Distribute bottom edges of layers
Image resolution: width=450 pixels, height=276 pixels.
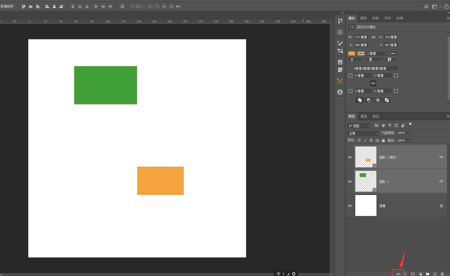[87, 7]
